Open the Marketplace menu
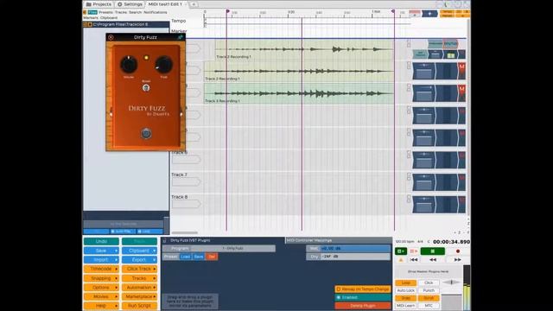The image size is (553, 311). pyautogui.click(x=139, y=296)
